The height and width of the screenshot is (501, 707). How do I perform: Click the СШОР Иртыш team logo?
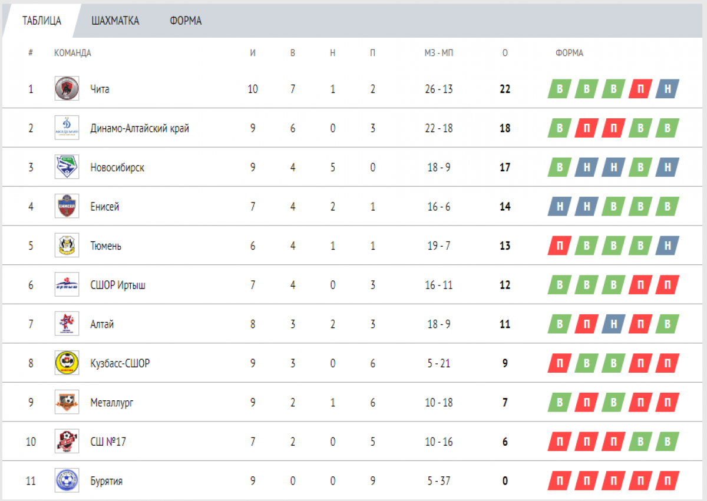pos(67,285)
